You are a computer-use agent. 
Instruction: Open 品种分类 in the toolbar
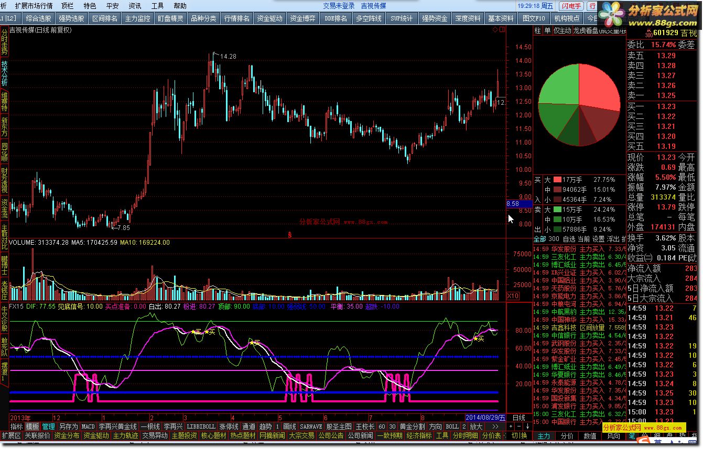(x=203, y=18)
